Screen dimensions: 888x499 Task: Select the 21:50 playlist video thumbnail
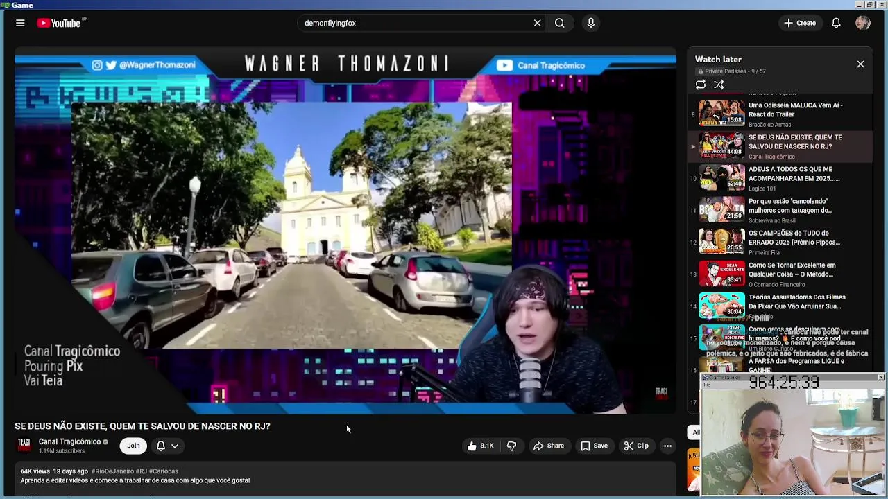(721, 209)
